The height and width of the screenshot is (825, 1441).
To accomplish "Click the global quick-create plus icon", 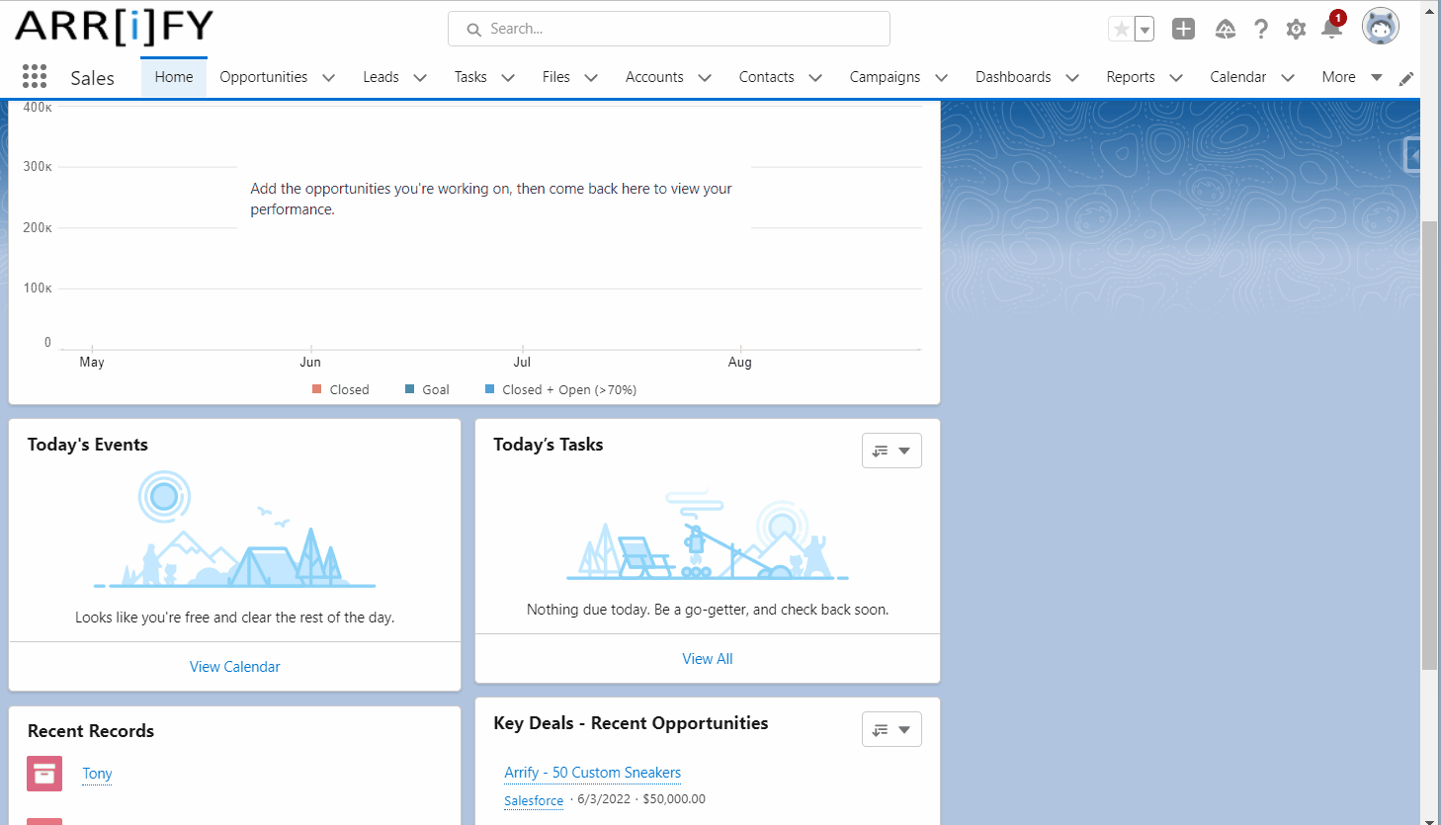I will [x=1183, y=29].
